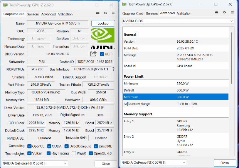Click the BIOS export share icon next to UEFI
The height and width of the screenshot is (168, 239).
pyautogui.click(x=93, y=54)
